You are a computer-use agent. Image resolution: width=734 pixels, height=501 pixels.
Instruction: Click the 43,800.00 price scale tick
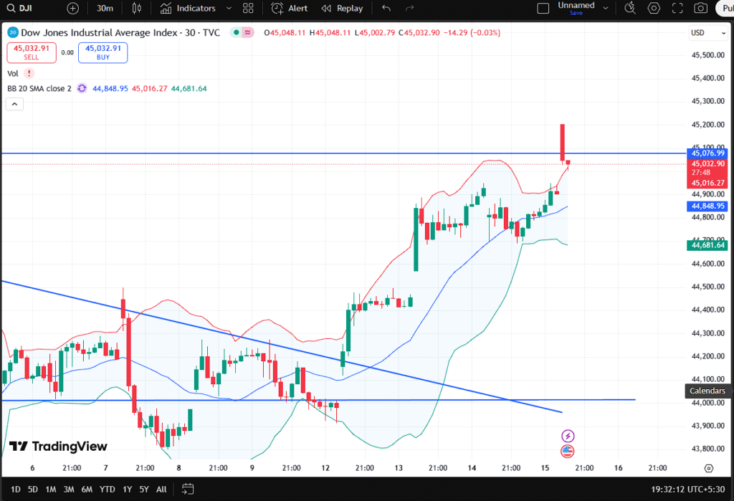click(707, 449)
